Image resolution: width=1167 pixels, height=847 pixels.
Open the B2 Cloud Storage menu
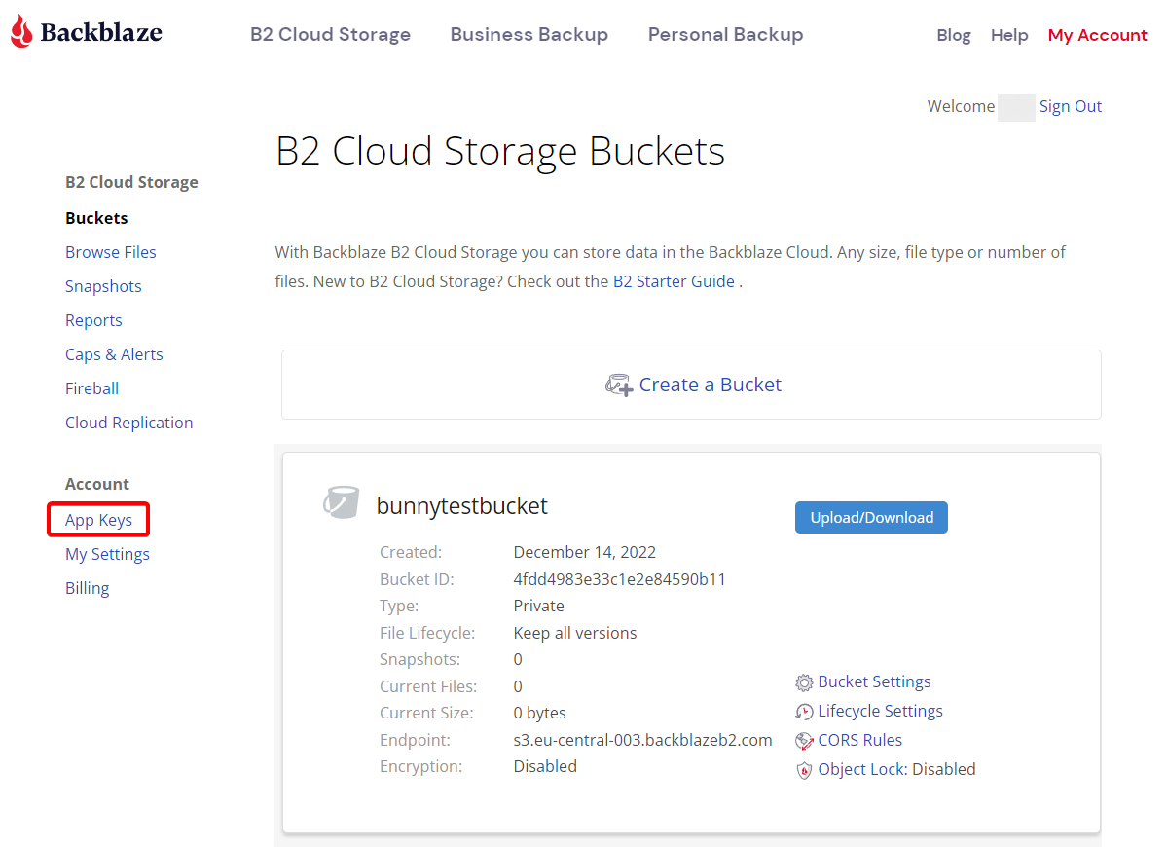pos(331,34)
